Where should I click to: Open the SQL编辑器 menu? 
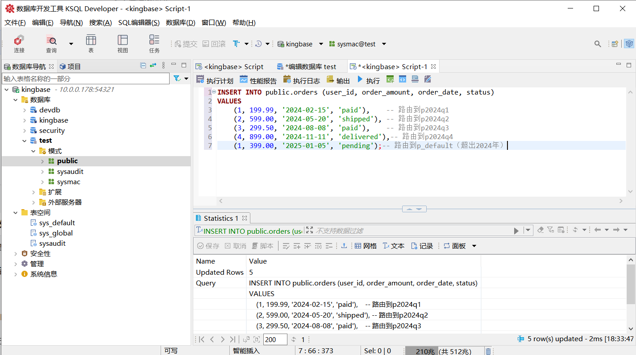click(139, 23)
